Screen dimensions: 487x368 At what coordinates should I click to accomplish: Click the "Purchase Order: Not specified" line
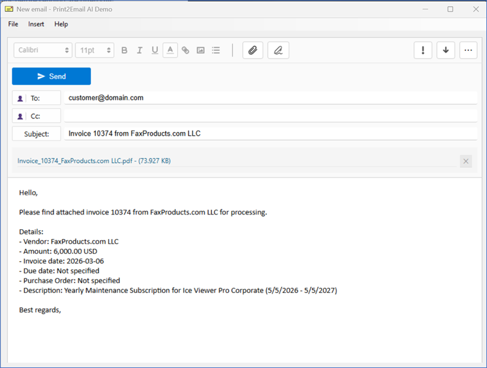pos(69,281)
